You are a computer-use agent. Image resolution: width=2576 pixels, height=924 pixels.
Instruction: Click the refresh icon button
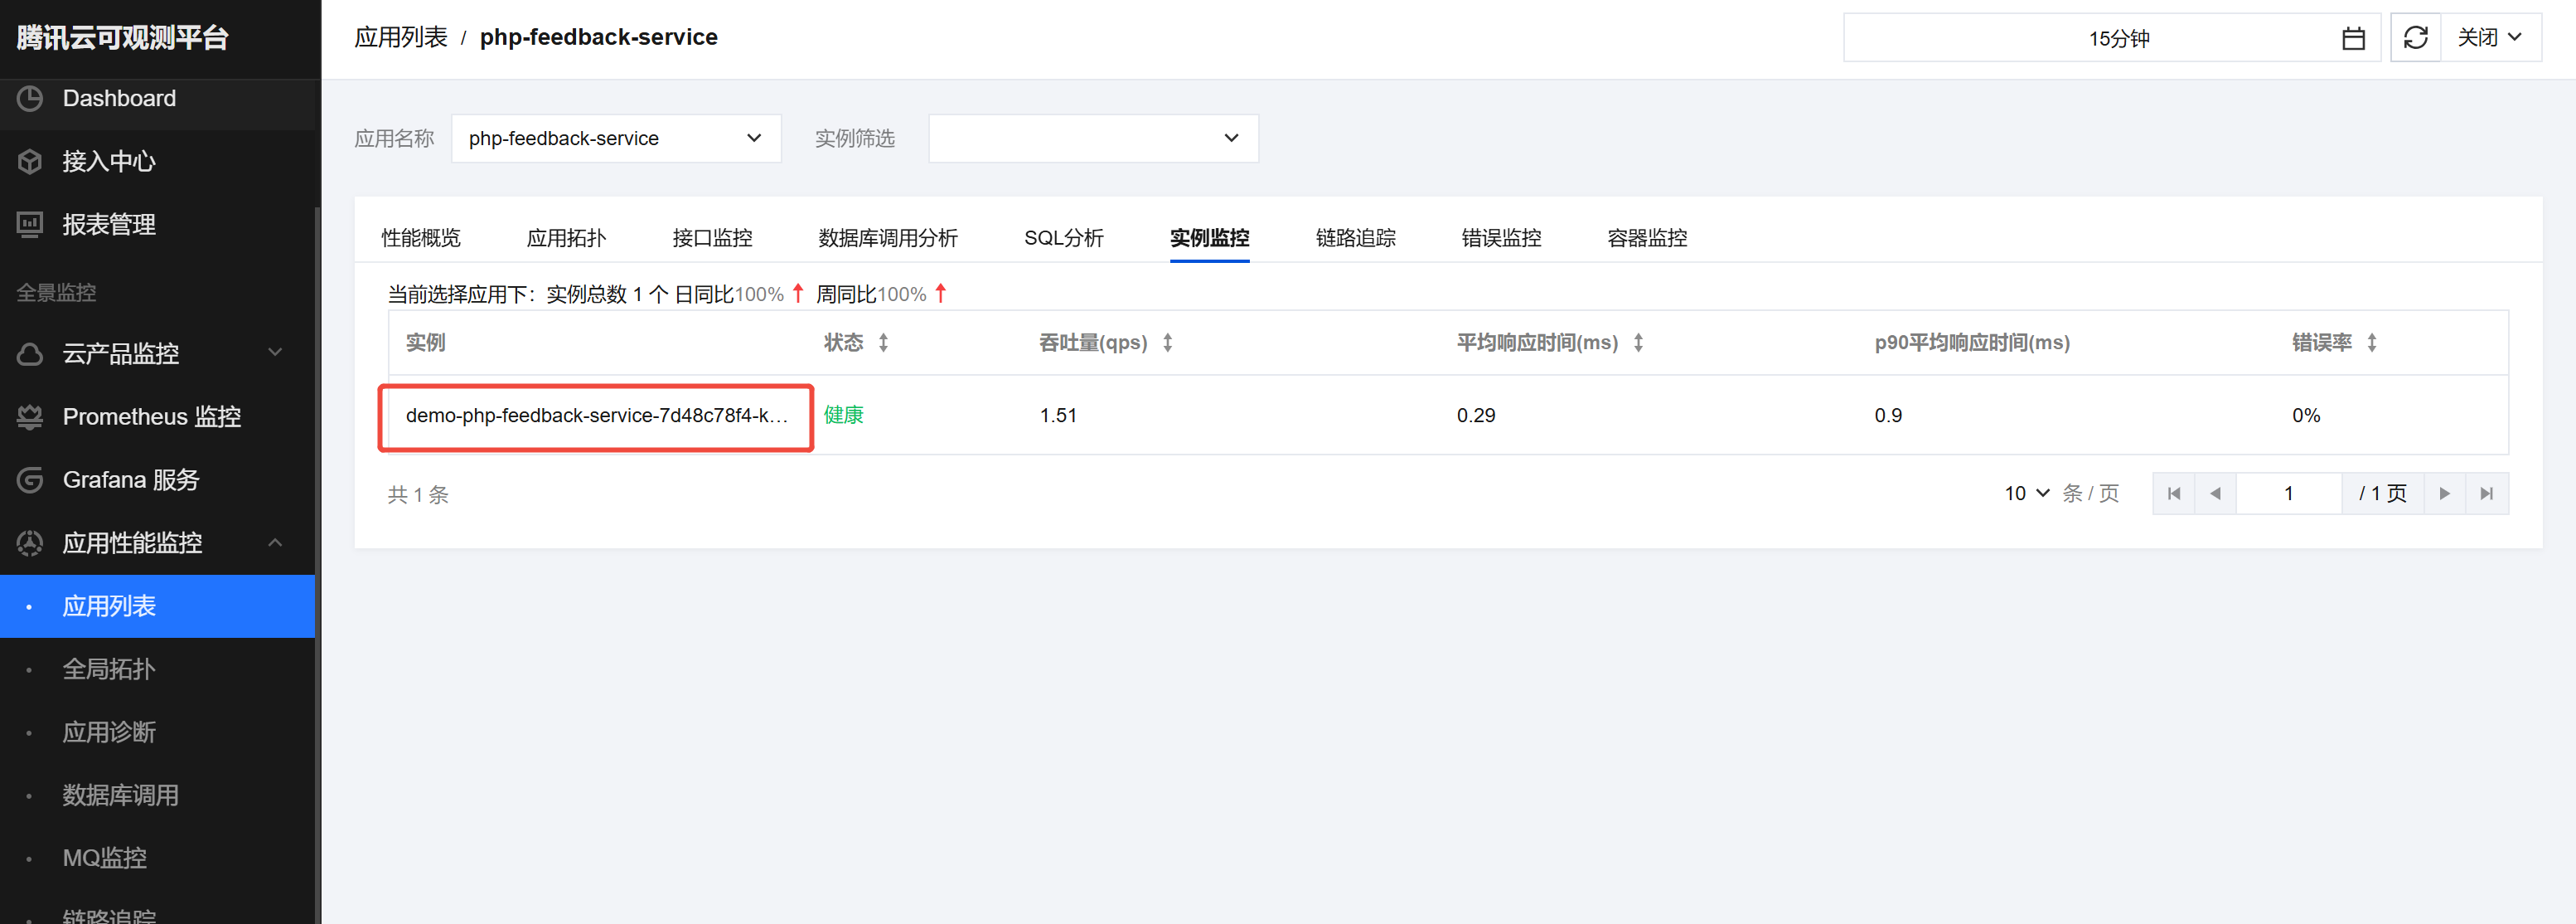(2415, 38)
